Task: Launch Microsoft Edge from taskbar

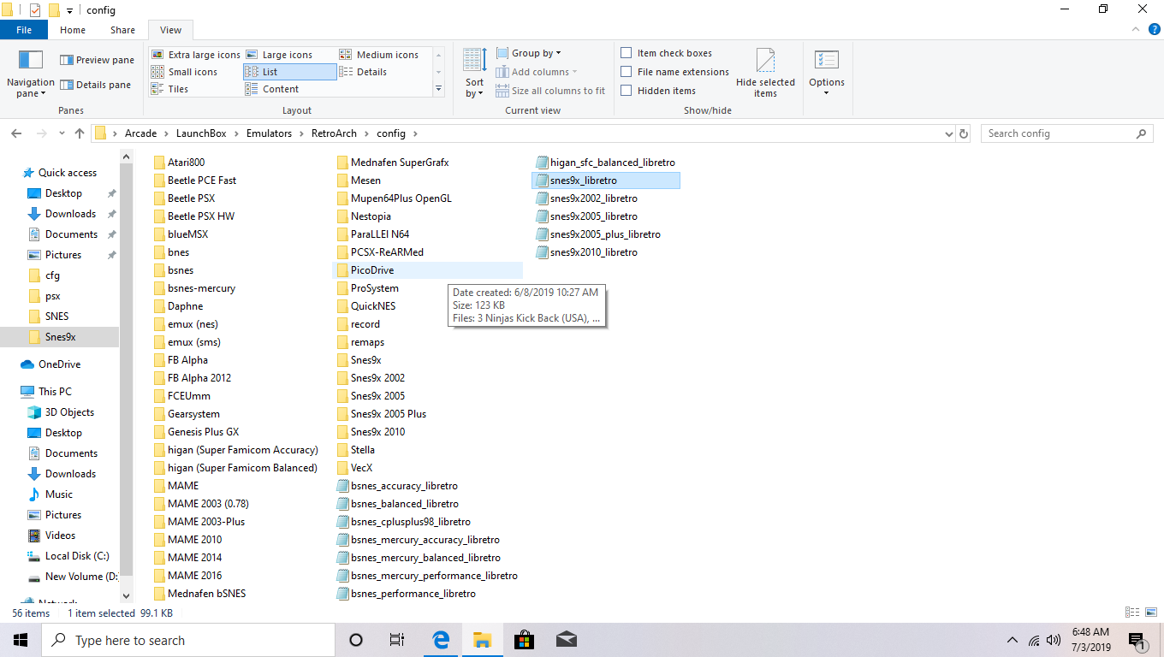Action: 442,640
